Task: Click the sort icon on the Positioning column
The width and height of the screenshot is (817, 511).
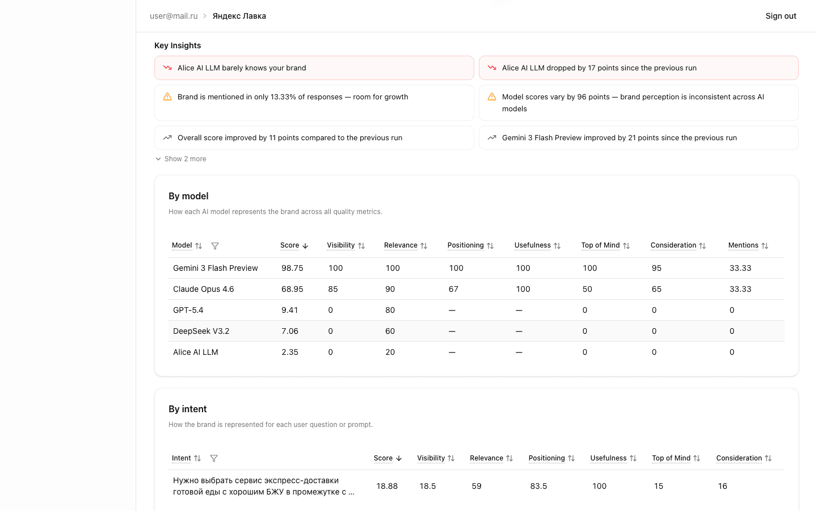Action: click(x=490, y=245)
